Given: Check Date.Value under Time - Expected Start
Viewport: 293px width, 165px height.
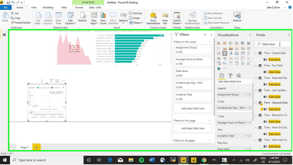Looking at the screenshot, I should [x=262, y=84].
